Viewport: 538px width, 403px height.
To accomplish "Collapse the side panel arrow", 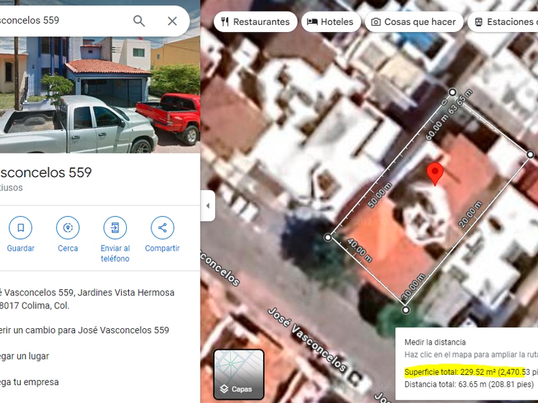I will pyautogui.click(x=208, y=205).
